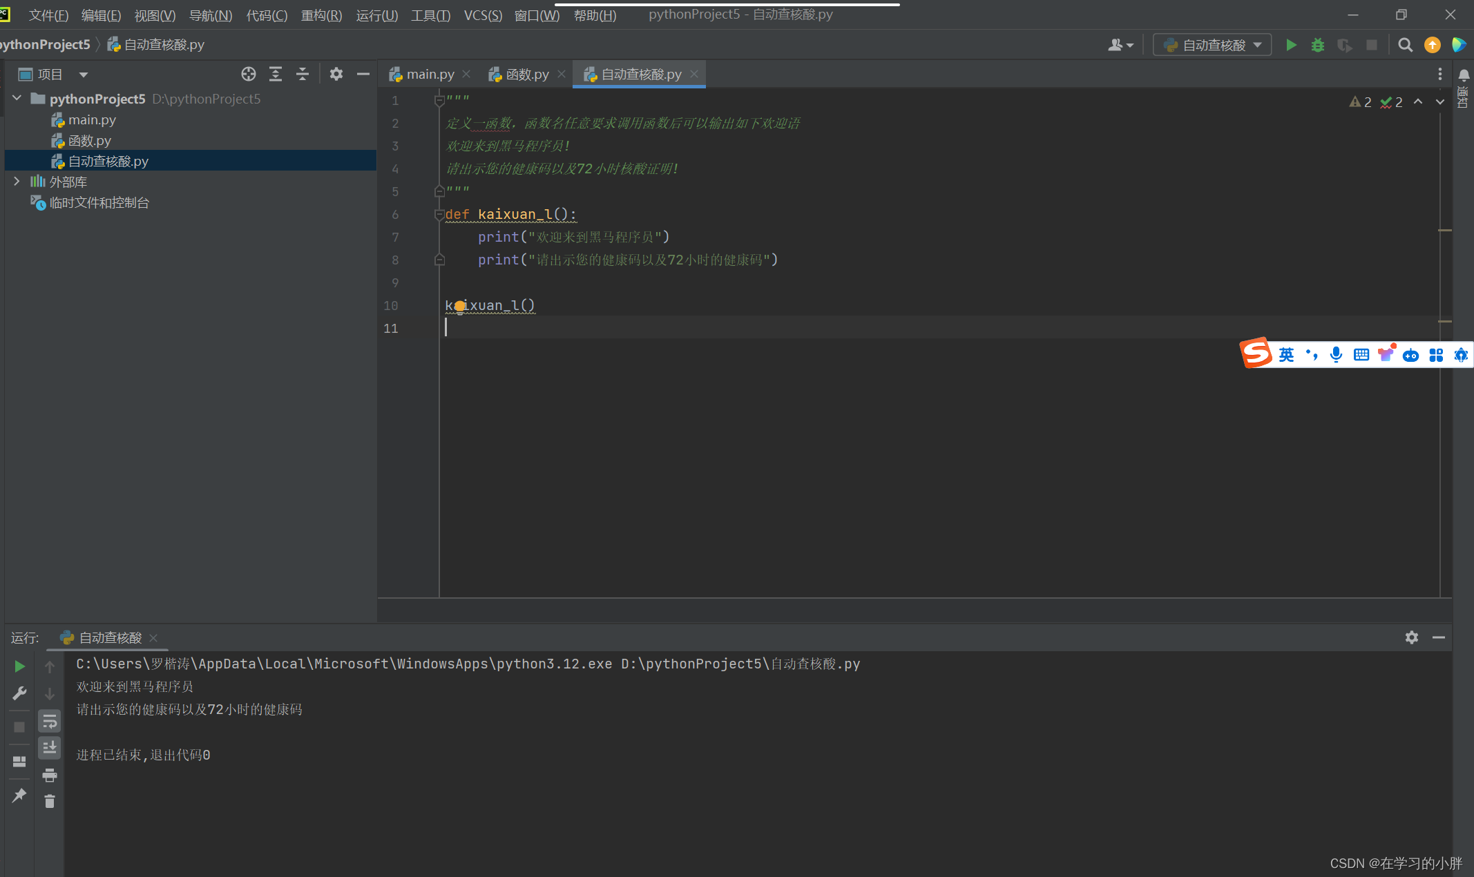
Task: Click the locate opened file crosshair icon
Action: (x=248, y=74)
